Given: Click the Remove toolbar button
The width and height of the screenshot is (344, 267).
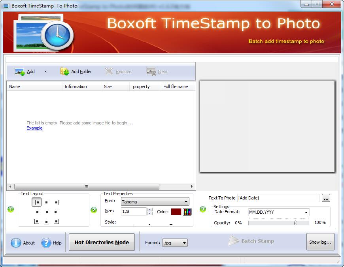Looking at the screenshot, I should pyautogui.click(x=118, y=71).
